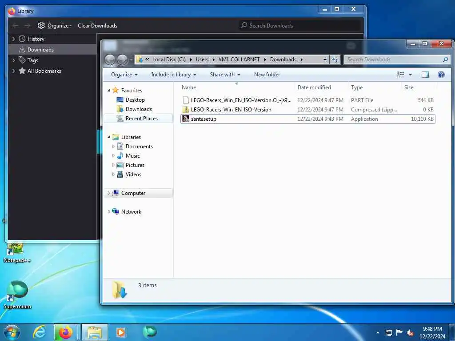
Task: Open Supermium from taskbar
Action: [x=150, y=332]
